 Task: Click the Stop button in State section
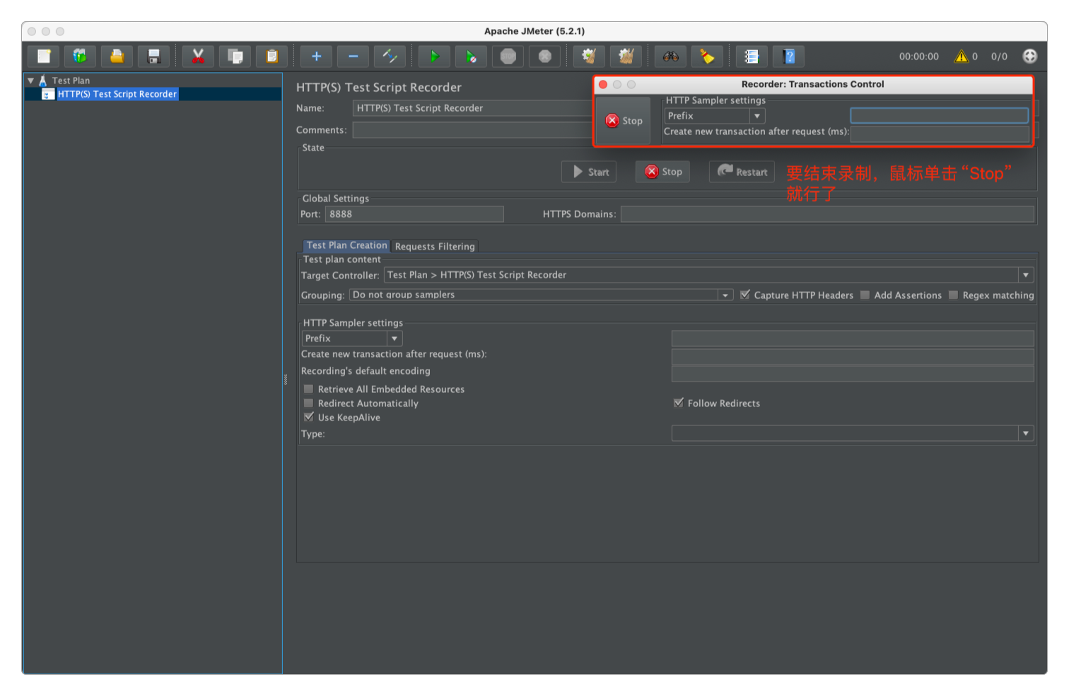pos(662,172)
